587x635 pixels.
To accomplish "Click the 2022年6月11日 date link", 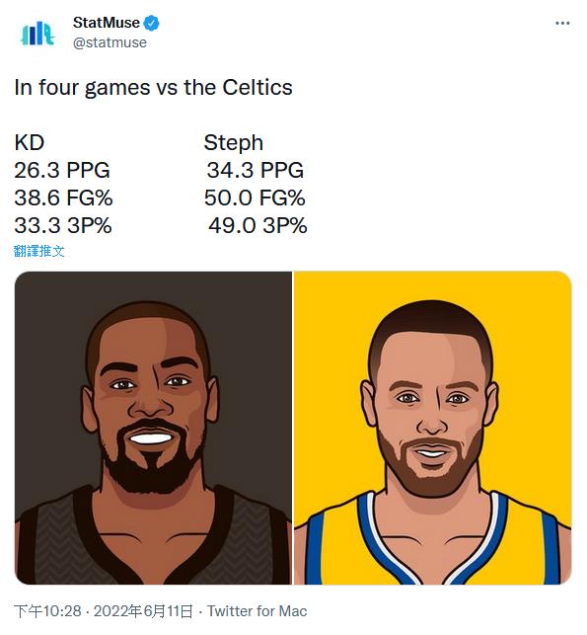I will 143,611.
